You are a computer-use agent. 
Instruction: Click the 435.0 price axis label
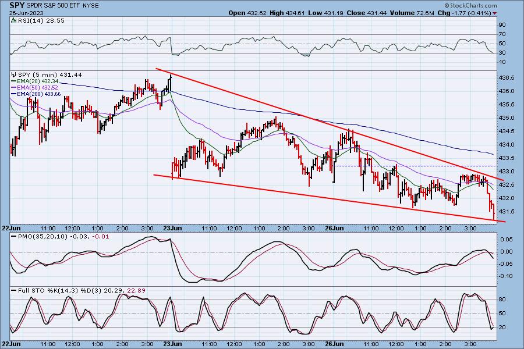click(x=507, y=118)
